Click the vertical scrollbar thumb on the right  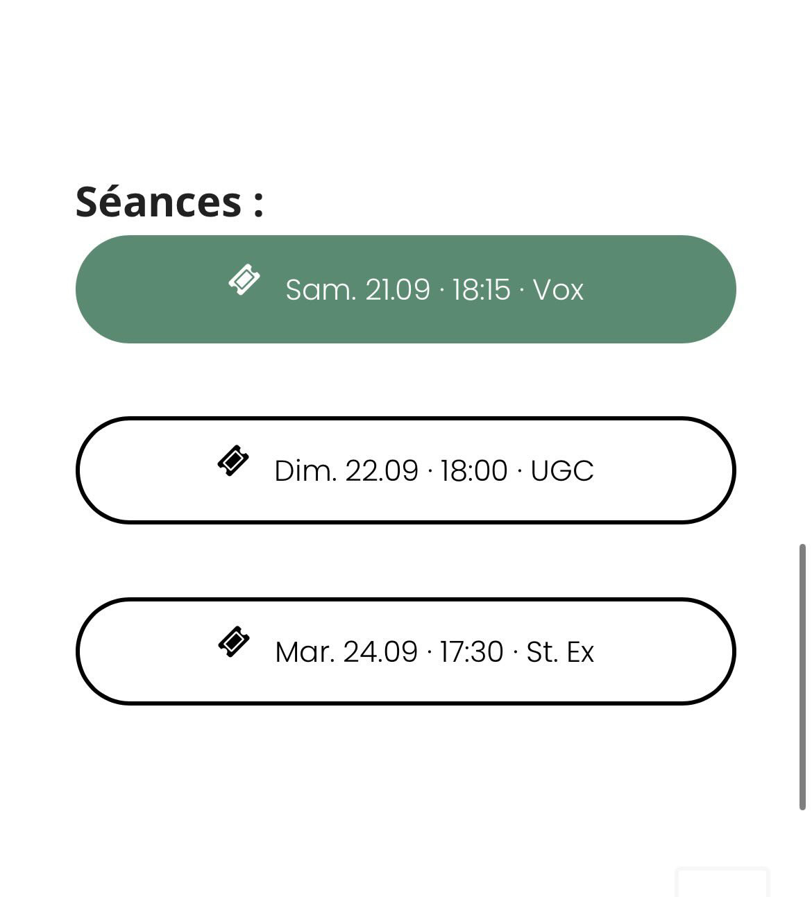point(802,677)
